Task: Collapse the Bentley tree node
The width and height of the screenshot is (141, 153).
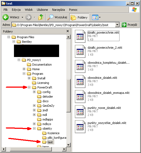Action: pos(14,42)
